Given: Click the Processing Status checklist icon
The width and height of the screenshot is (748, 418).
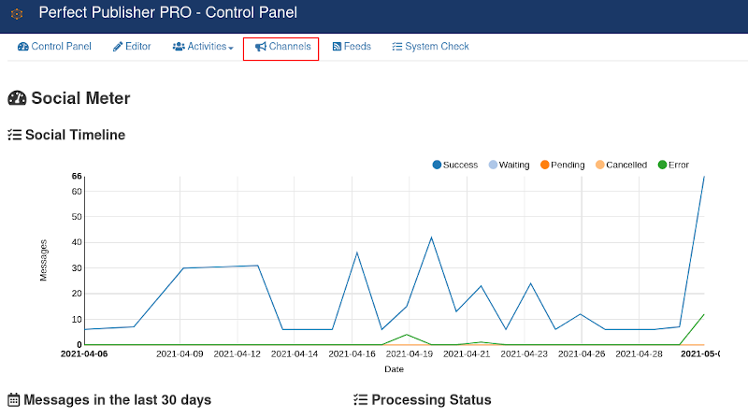Looking at the screenshot, I should click(x=361, y=400).
